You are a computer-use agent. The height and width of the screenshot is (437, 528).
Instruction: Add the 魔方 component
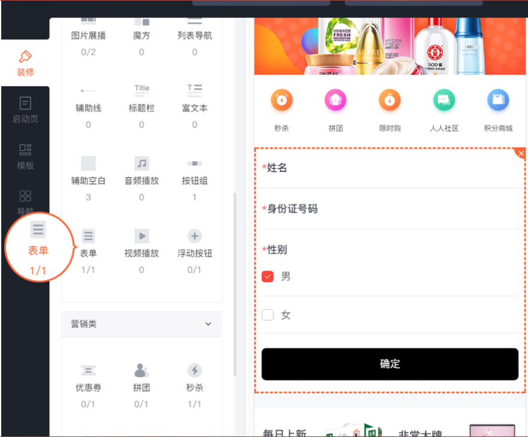(141, 35)
